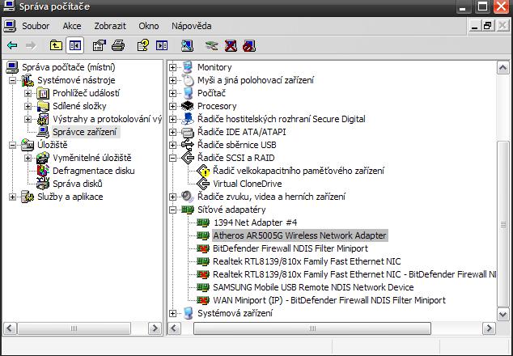Click the Disable device toolbar icon
Screen dimensions: 513x356
[250, 46]
